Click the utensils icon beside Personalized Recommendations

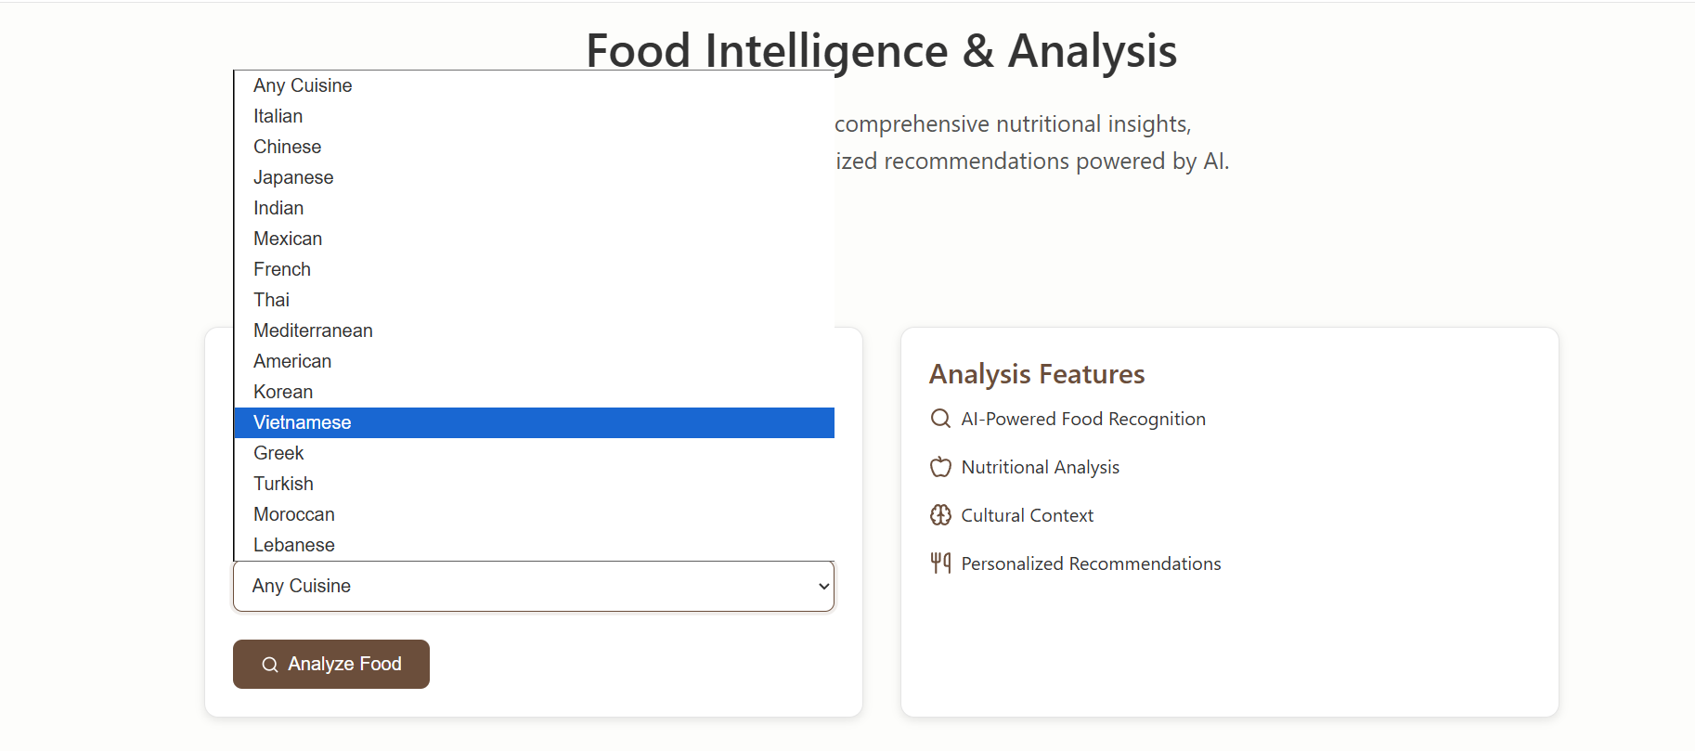(940, 563)
